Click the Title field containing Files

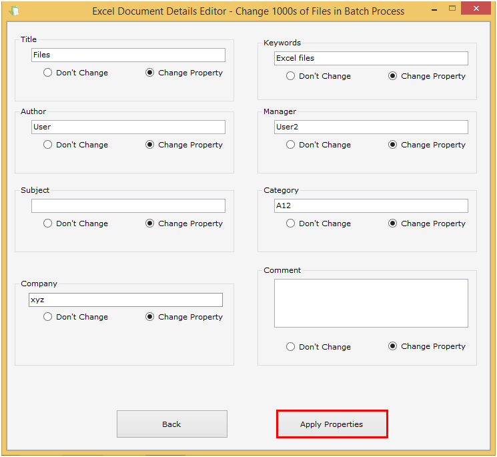128,55
